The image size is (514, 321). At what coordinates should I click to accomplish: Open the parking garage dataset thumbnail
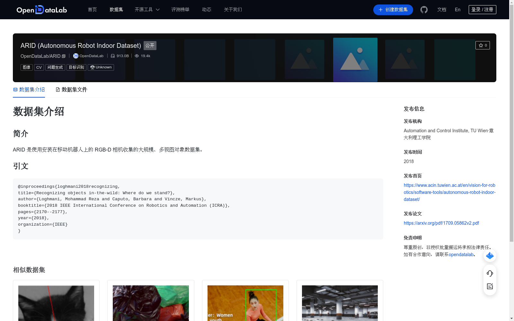340,303
